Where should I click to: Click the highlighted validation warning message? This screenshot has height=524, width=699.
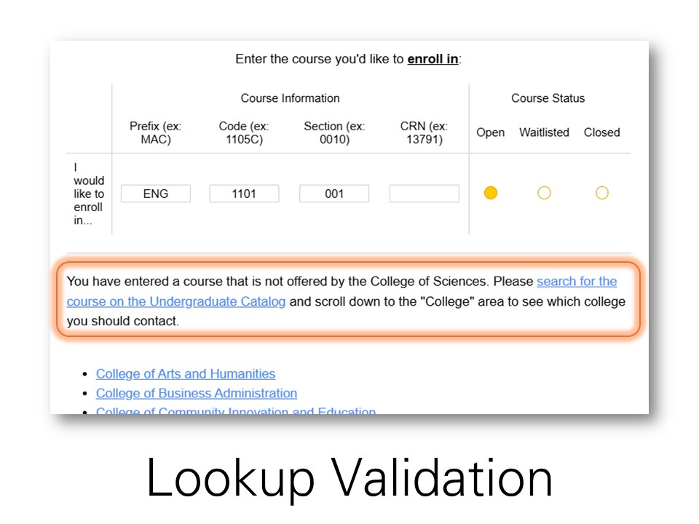point(349,301)
